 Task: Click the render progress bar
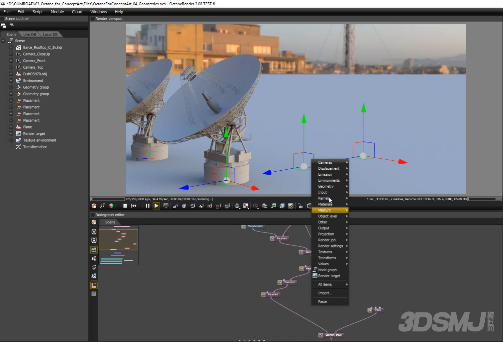coord(108,199)
